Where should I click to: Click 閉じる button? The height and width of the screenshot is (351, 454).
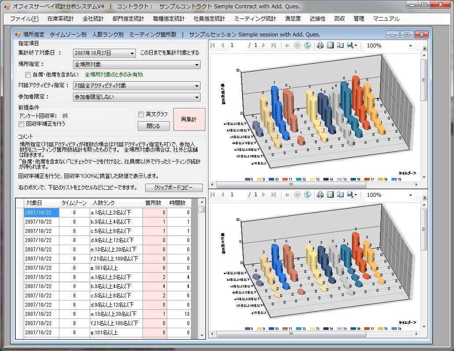154,126
